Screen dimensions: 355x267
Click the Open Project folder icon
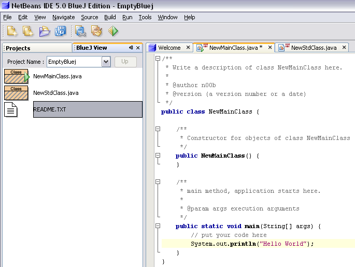point(45,31)
